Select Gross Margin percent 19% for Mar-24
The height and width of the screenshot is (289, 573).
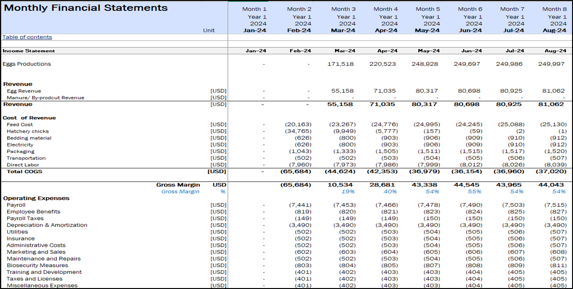tap(348, 192)
